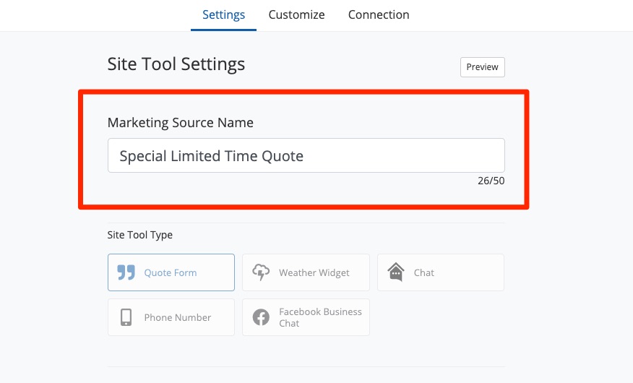The height and width of the screenshot is (383, 633).
Task: Click the house-shaped speech bubble Chat icon
Action: pos(395,272)
